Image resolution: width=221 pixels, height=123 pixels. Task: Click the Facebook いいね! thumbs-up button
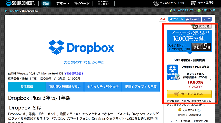click(193, 19)
